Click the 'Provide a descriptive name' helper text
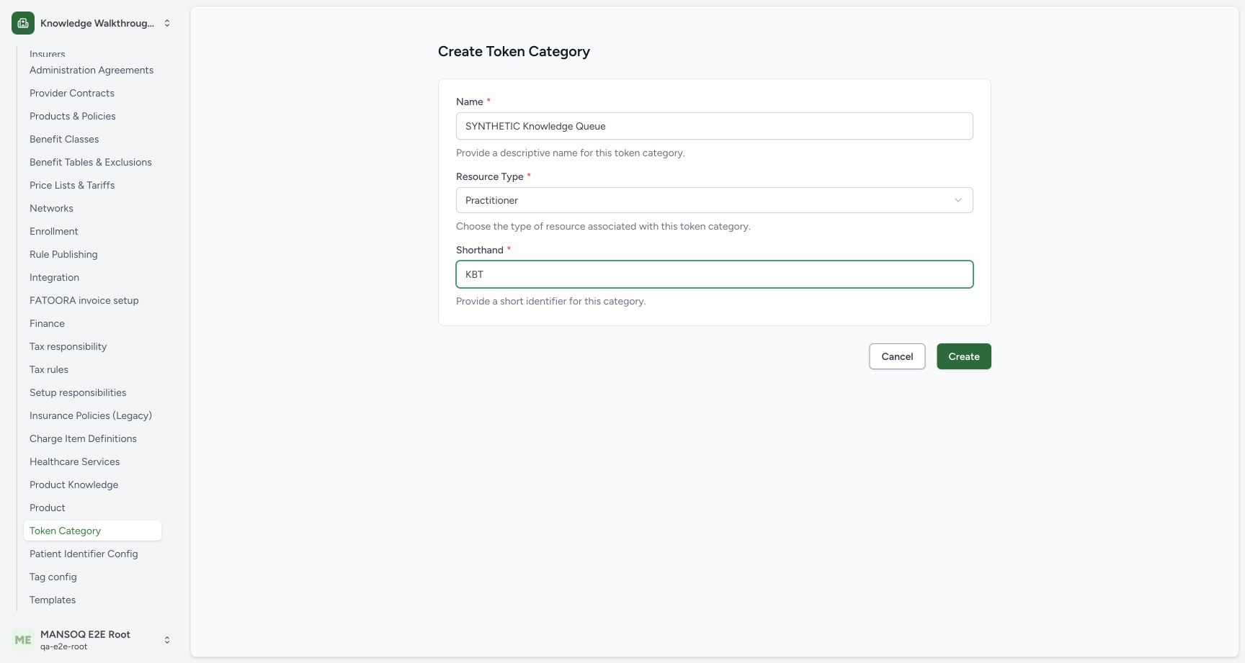 pos(571,153)
